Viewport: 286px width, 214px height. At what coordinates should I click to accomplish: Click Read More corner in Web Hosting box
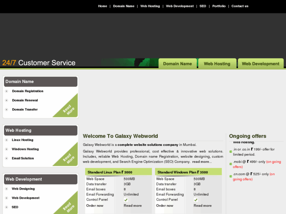pos(69,158)
